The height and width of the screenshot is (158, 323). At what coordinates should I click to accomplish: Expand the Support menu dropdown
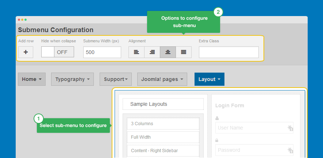(x=115, y=79)
